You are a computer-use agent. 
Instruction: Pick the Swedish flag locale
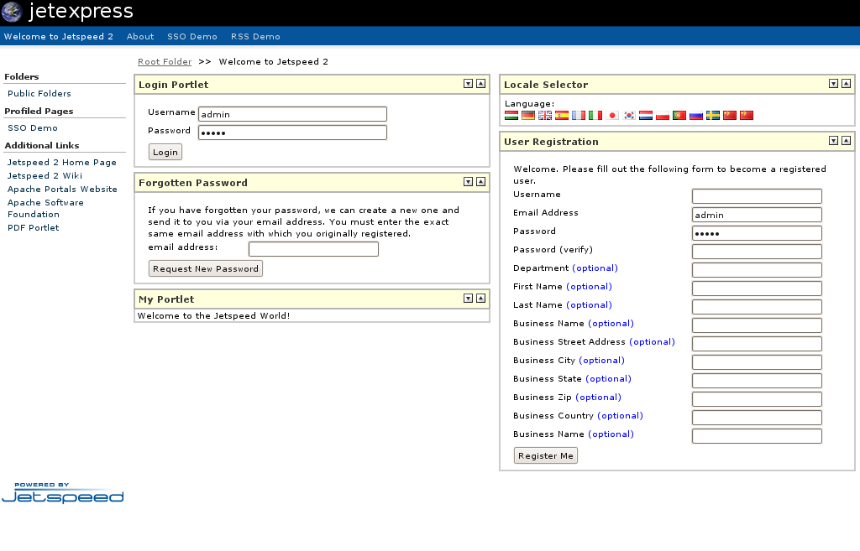click(x=713, y=116)
